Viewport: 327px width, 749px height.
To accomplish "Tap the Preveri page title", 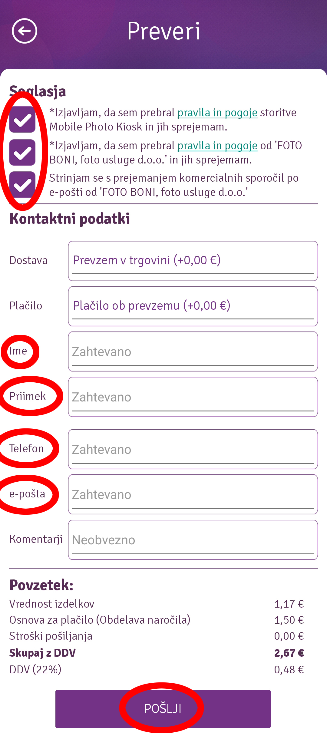I will coord(163,31).
